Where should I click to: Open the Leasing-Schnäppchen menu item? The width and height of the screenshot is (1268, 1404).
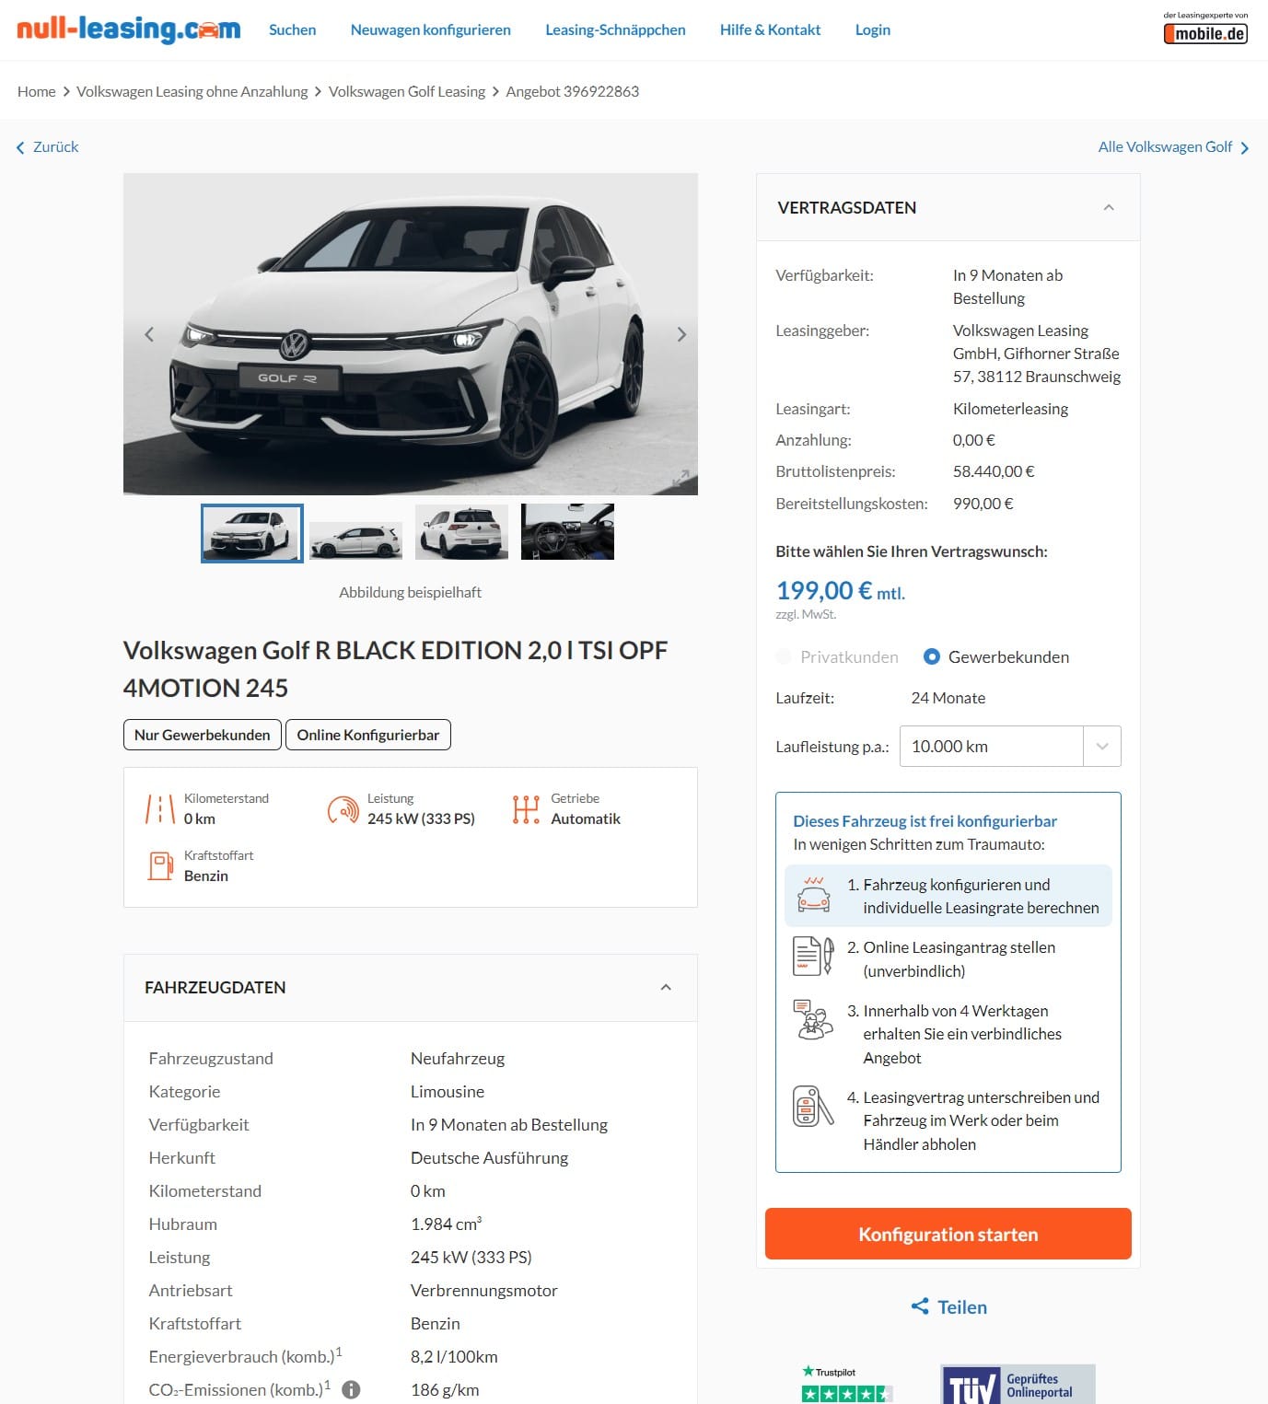tap(615, 29)
